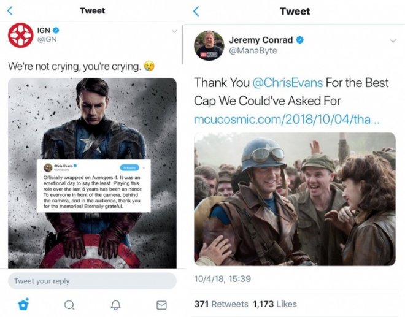Toggle the Following button in embedded tweet
Viewport: 405px width, 317px height.
click(130, 167)
